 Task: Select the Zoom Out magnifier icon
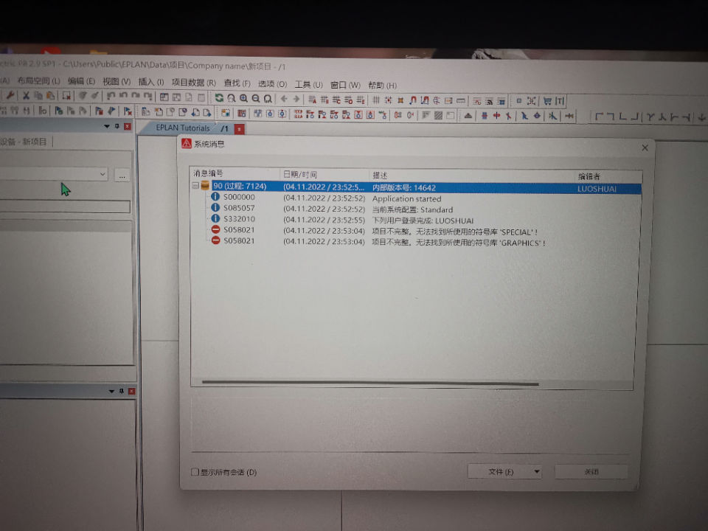tap(256, 98)
